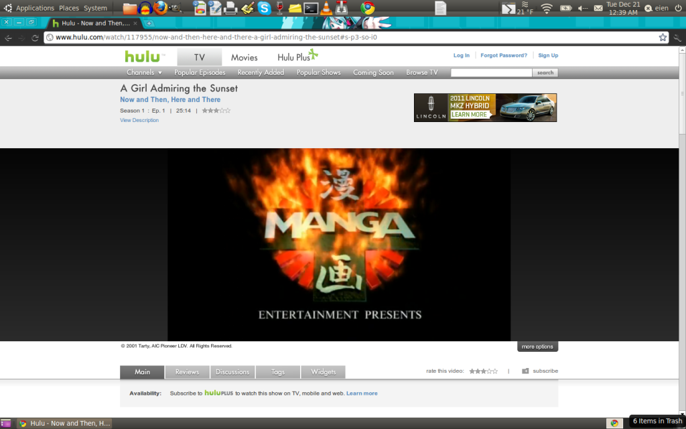The height and width of the screenshot is (429, 686).
Task: Open Now and Then, Here and There show link
Action: pyautogui.click(x=170, y=100)
